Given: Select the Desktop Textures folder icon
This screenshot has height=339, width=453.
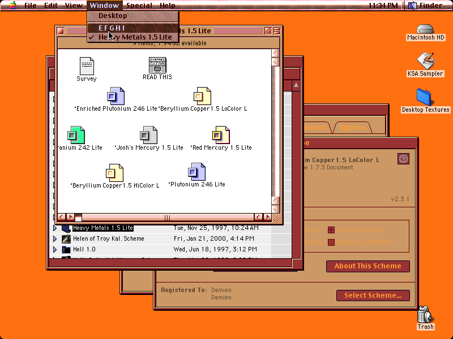Looking at the screenshot, I should coord(424,97).
